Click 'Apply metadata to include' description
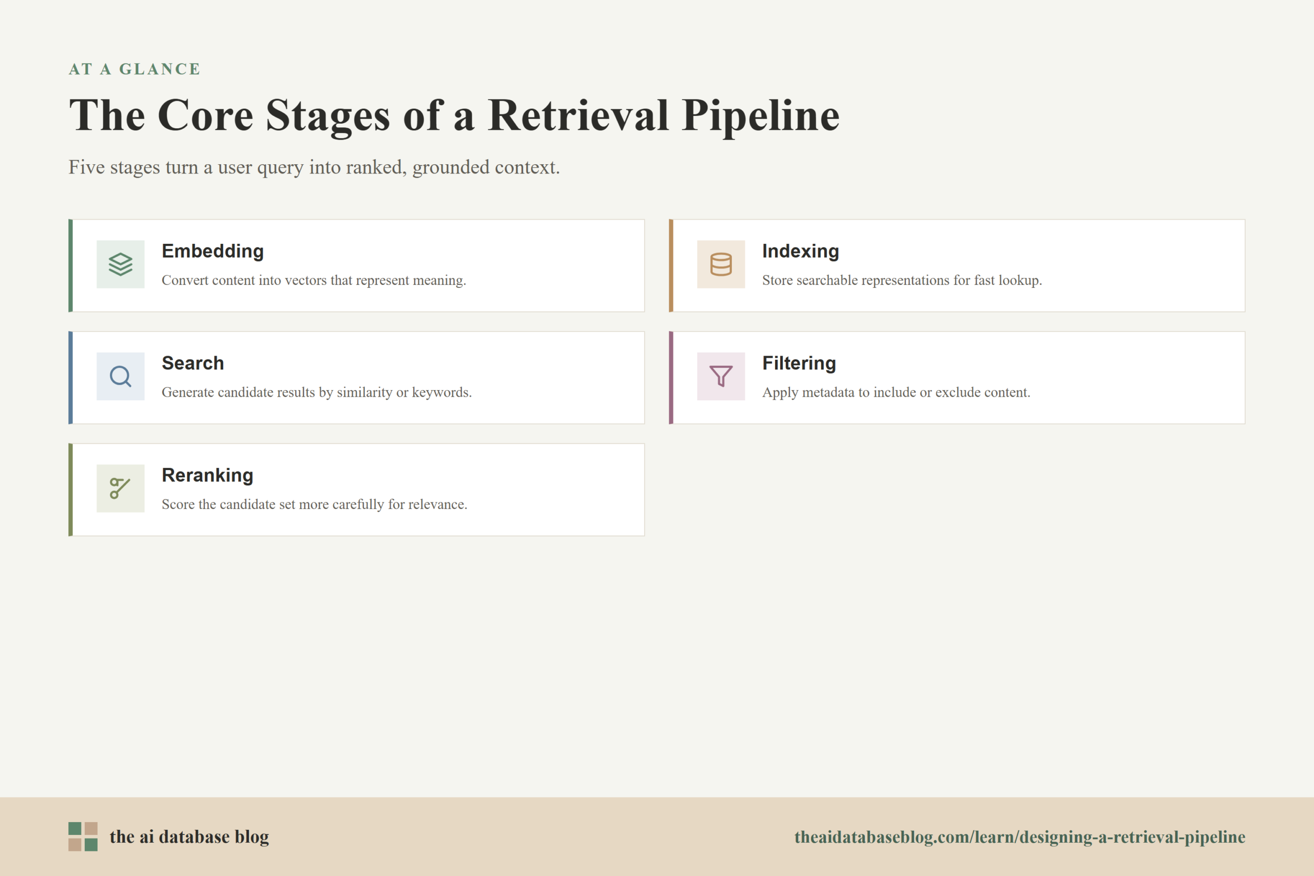 click(896, 392)
